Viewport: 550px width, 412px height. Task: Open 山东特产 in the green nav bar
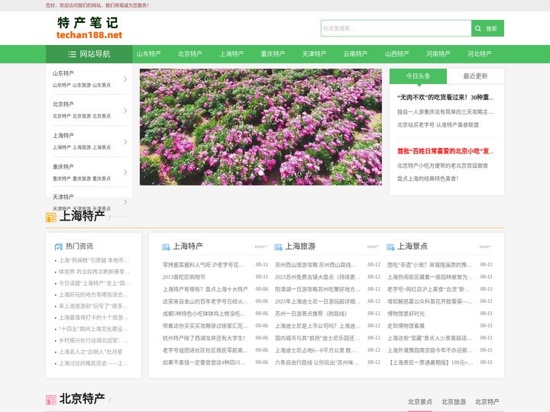[x=149, y=54]
